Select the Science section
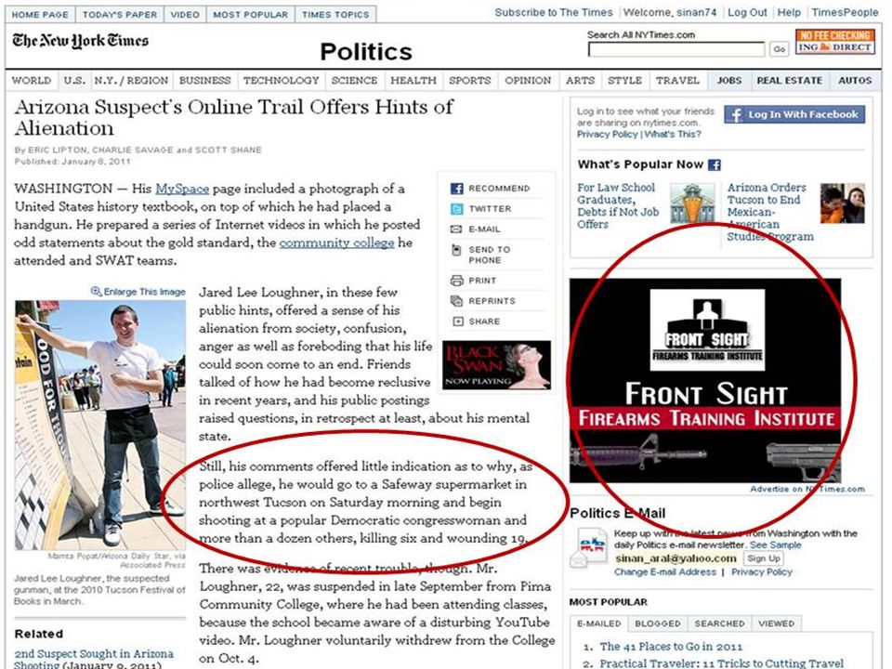This screenshot has height=669, width=892. click(x=354, y=80)
